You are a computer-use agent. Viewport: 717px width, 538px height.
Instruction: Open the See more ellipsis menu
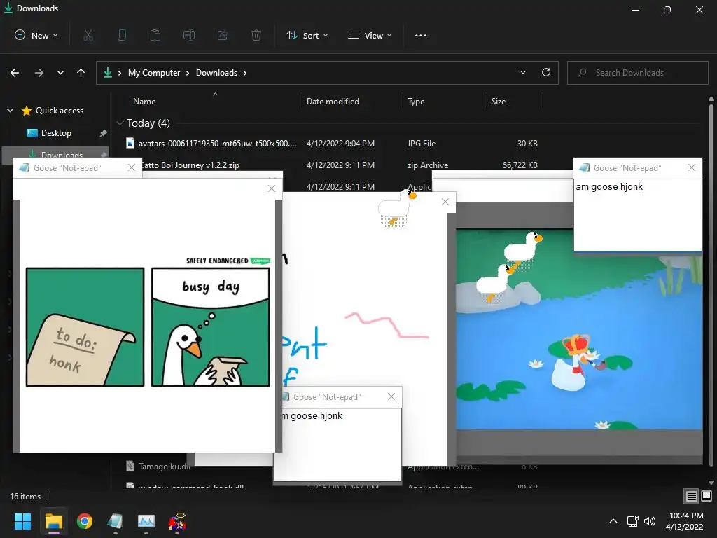pos(421,35)
